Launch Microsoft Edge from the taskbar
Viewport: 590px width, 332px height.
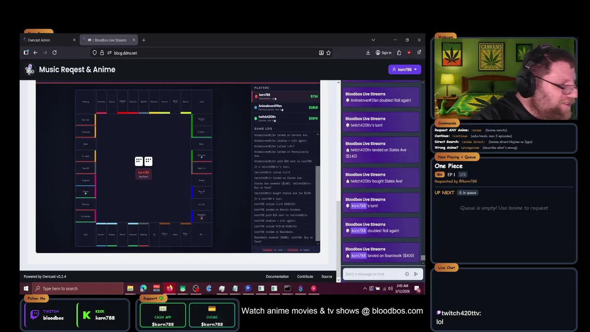pos(143,289)
